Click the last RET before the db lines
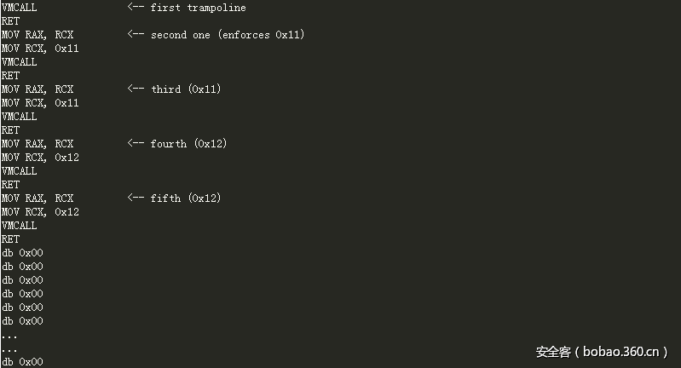The width and height of the screenshot is (681, 368). tap(10, 239)
